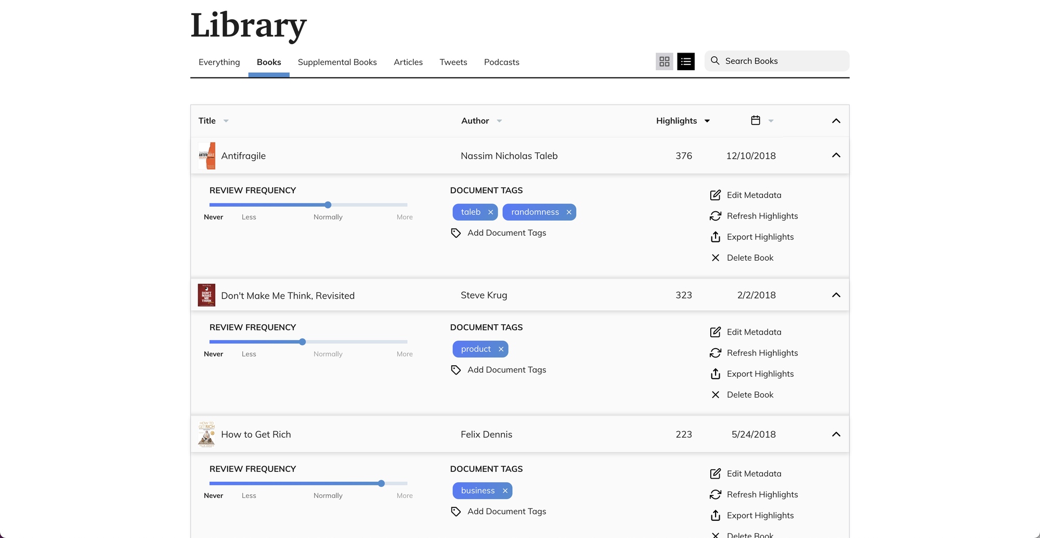Click the Antifragile title text

[x=243, y=156]
